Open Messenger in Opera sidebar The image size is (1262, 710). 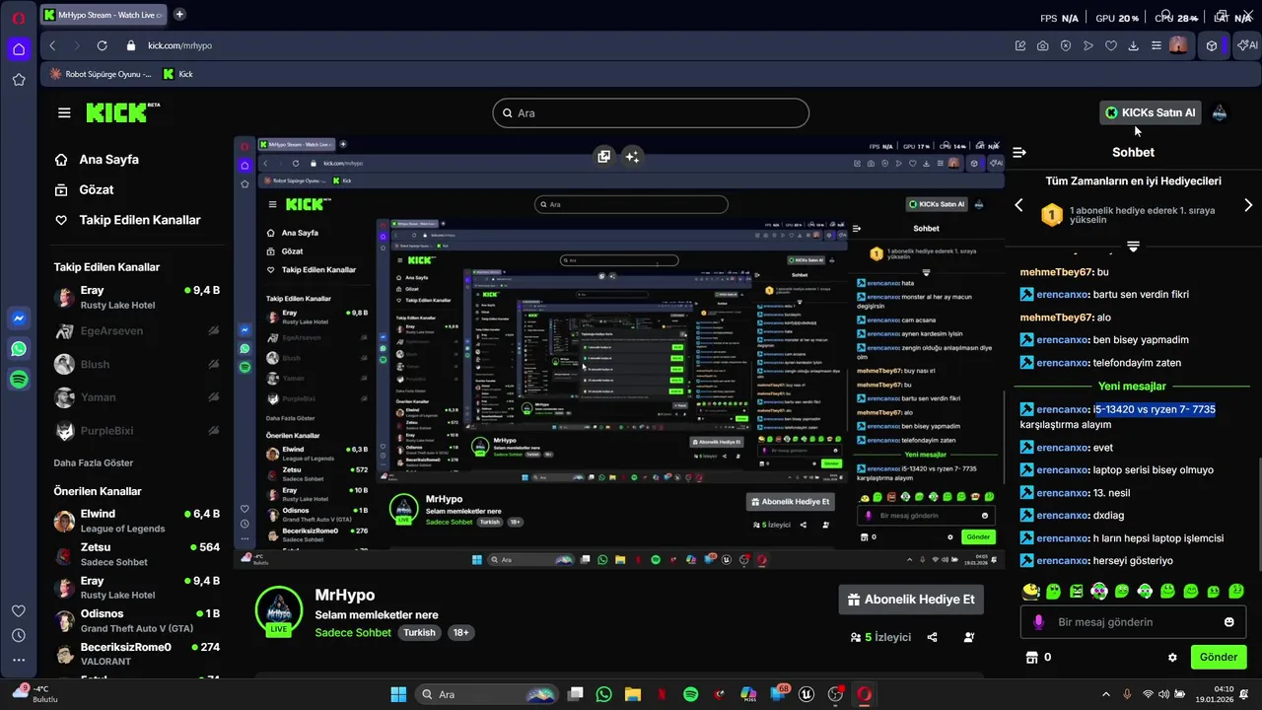(19, 319)
